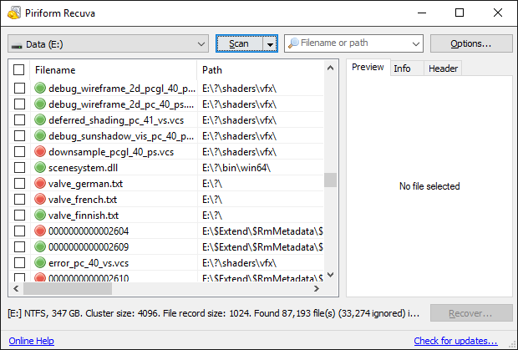Screen dimensions: 518x350
Task: Open the Scan button dropdown arrow
Action: click(270, 44)
